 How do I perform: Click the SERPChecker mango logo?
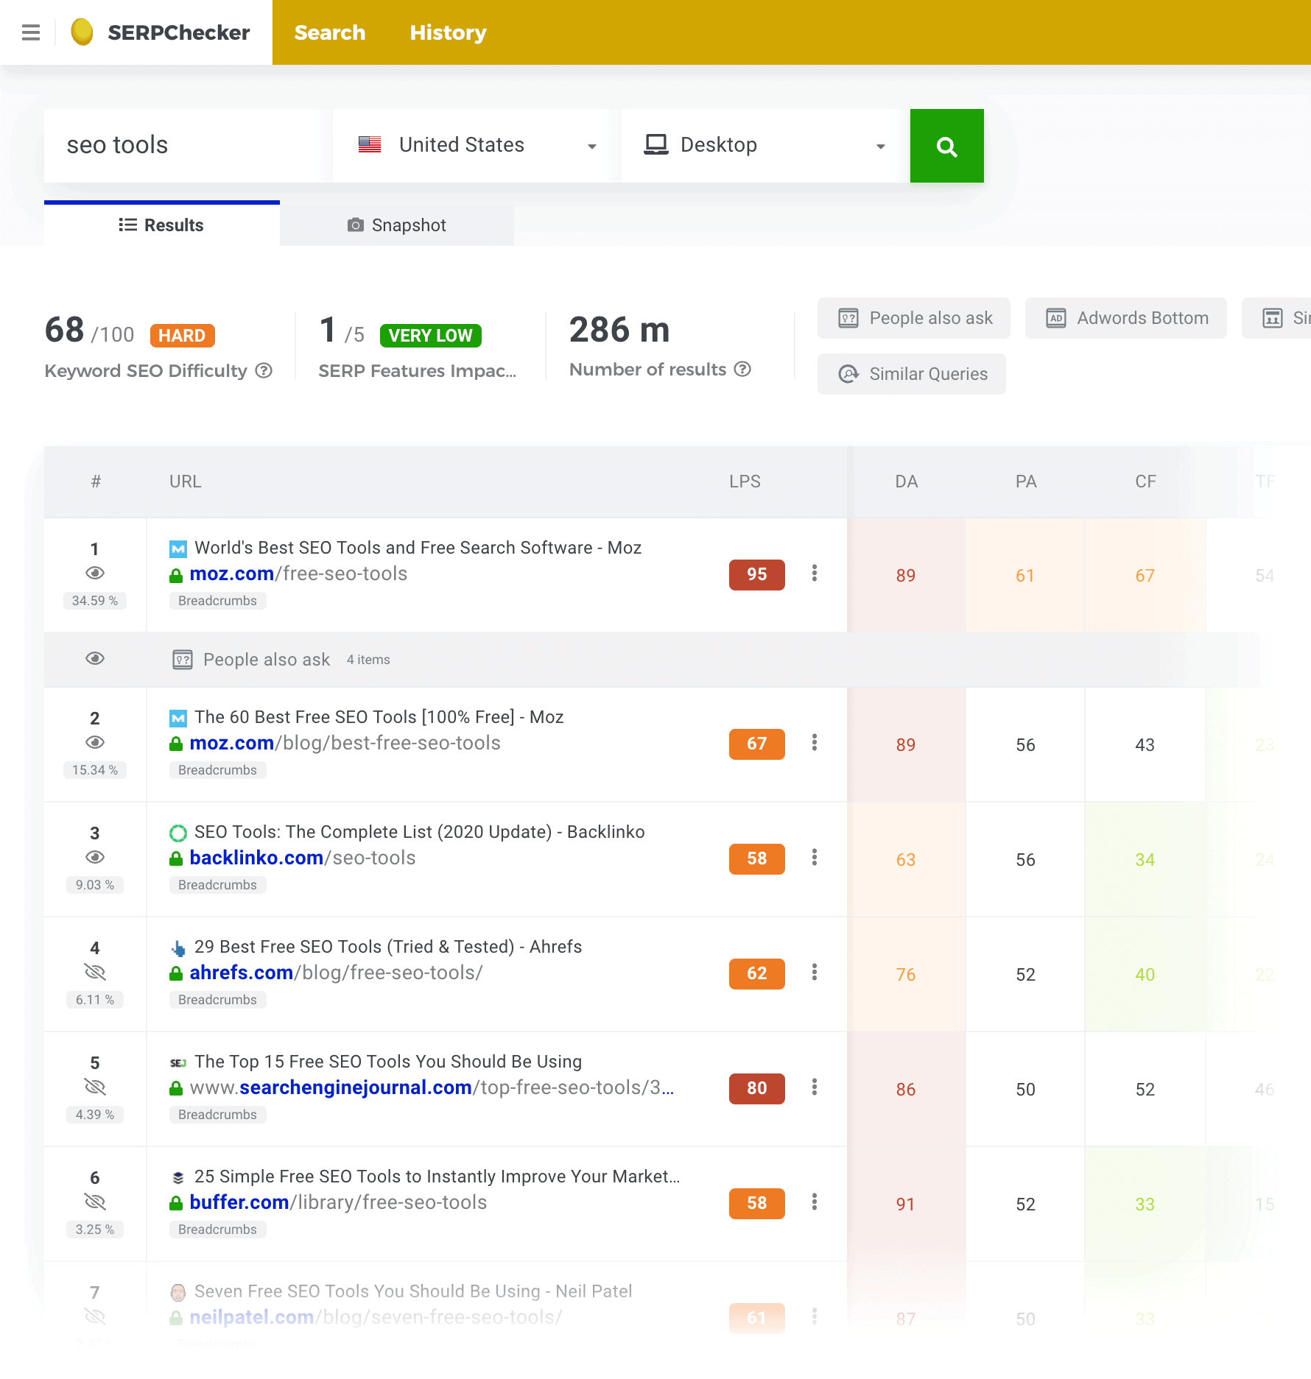click(x=82, y=32)
